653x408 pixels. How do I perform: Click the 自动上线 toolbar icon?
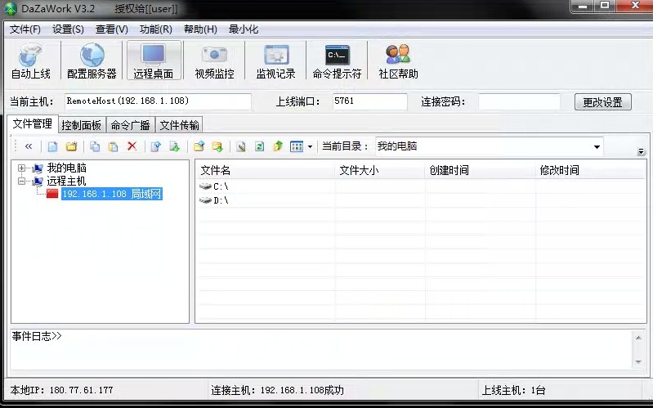[x=30, y=61]
